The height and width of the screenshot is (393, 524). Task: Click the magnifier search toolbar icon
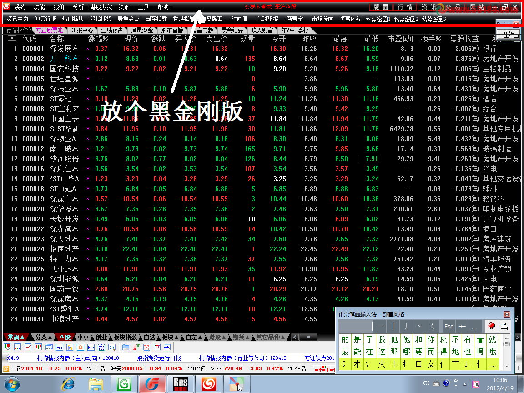112,347
